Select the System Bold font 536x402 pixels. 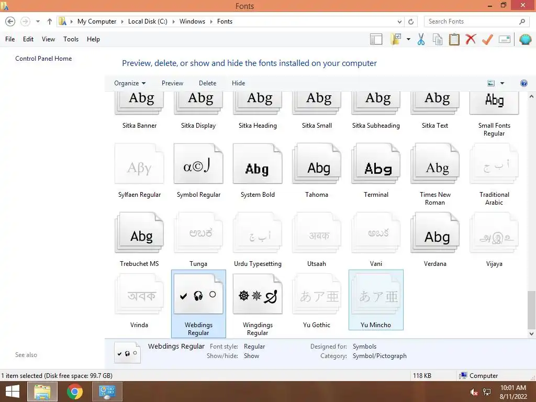[x=258, y=171]
